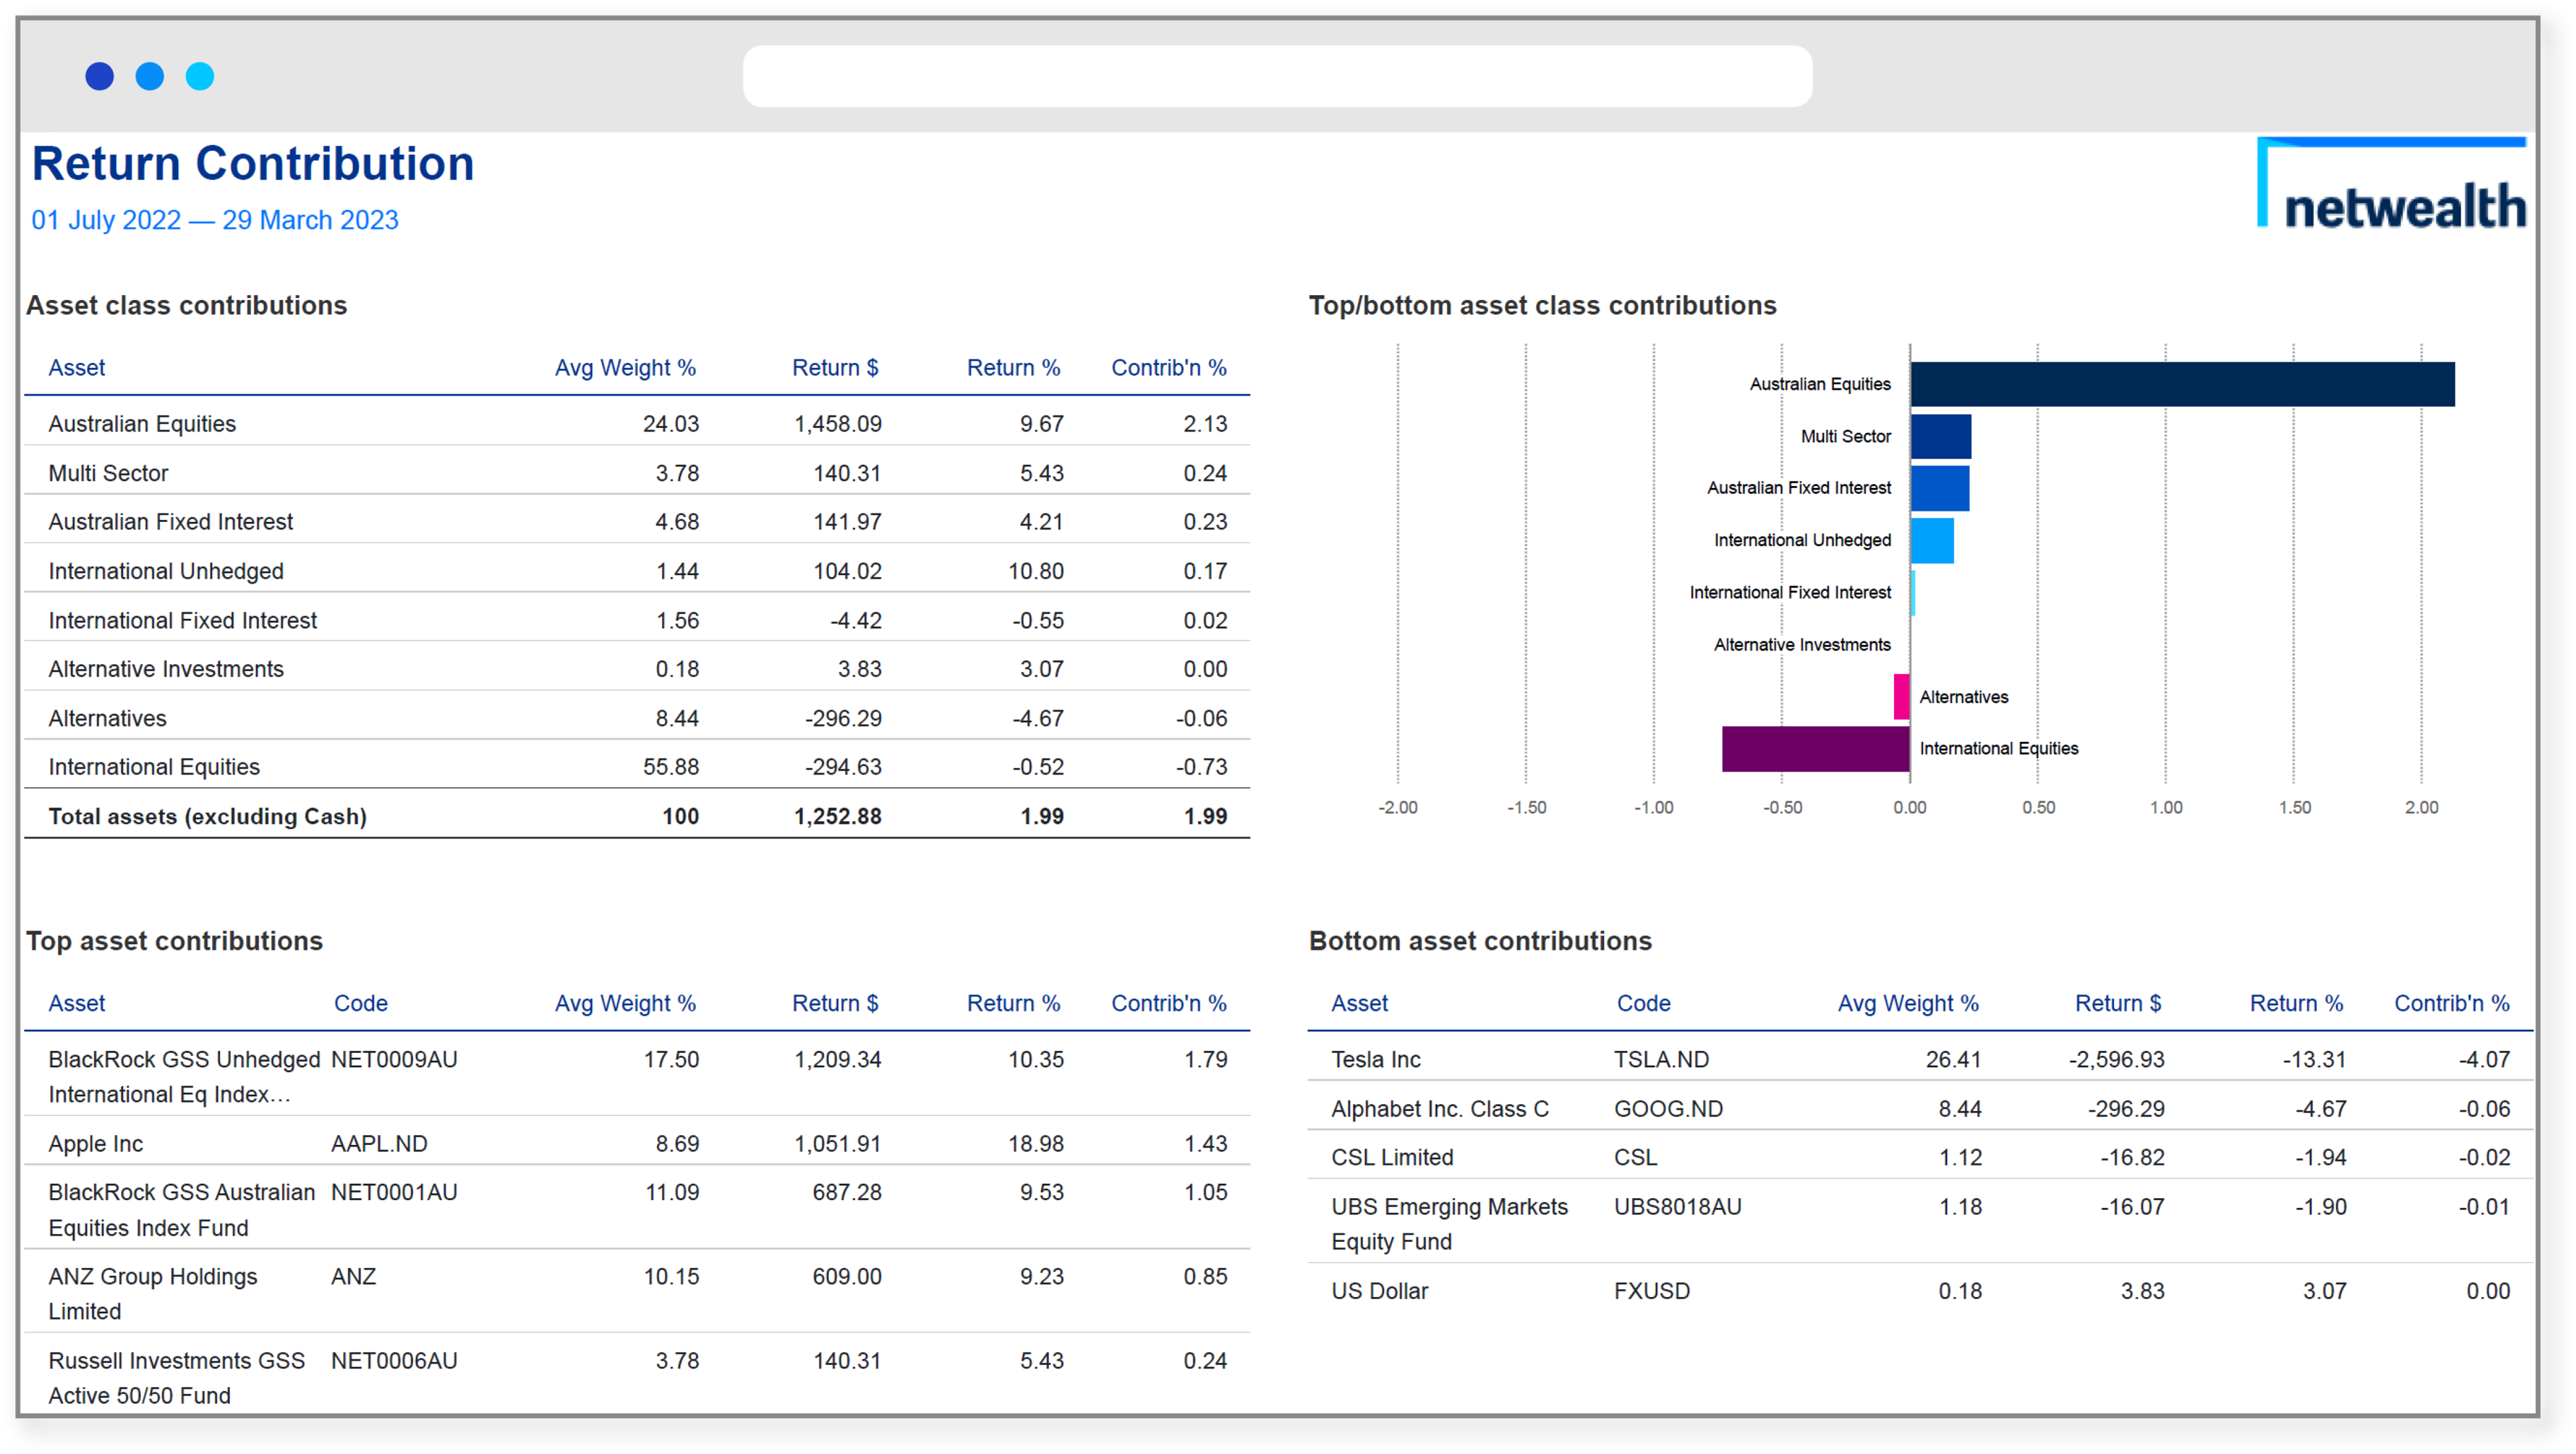Click International Unhedged table row name
Viewport: 2576px width, 1454px height.
pyautogui.click(x=166, y=571)
